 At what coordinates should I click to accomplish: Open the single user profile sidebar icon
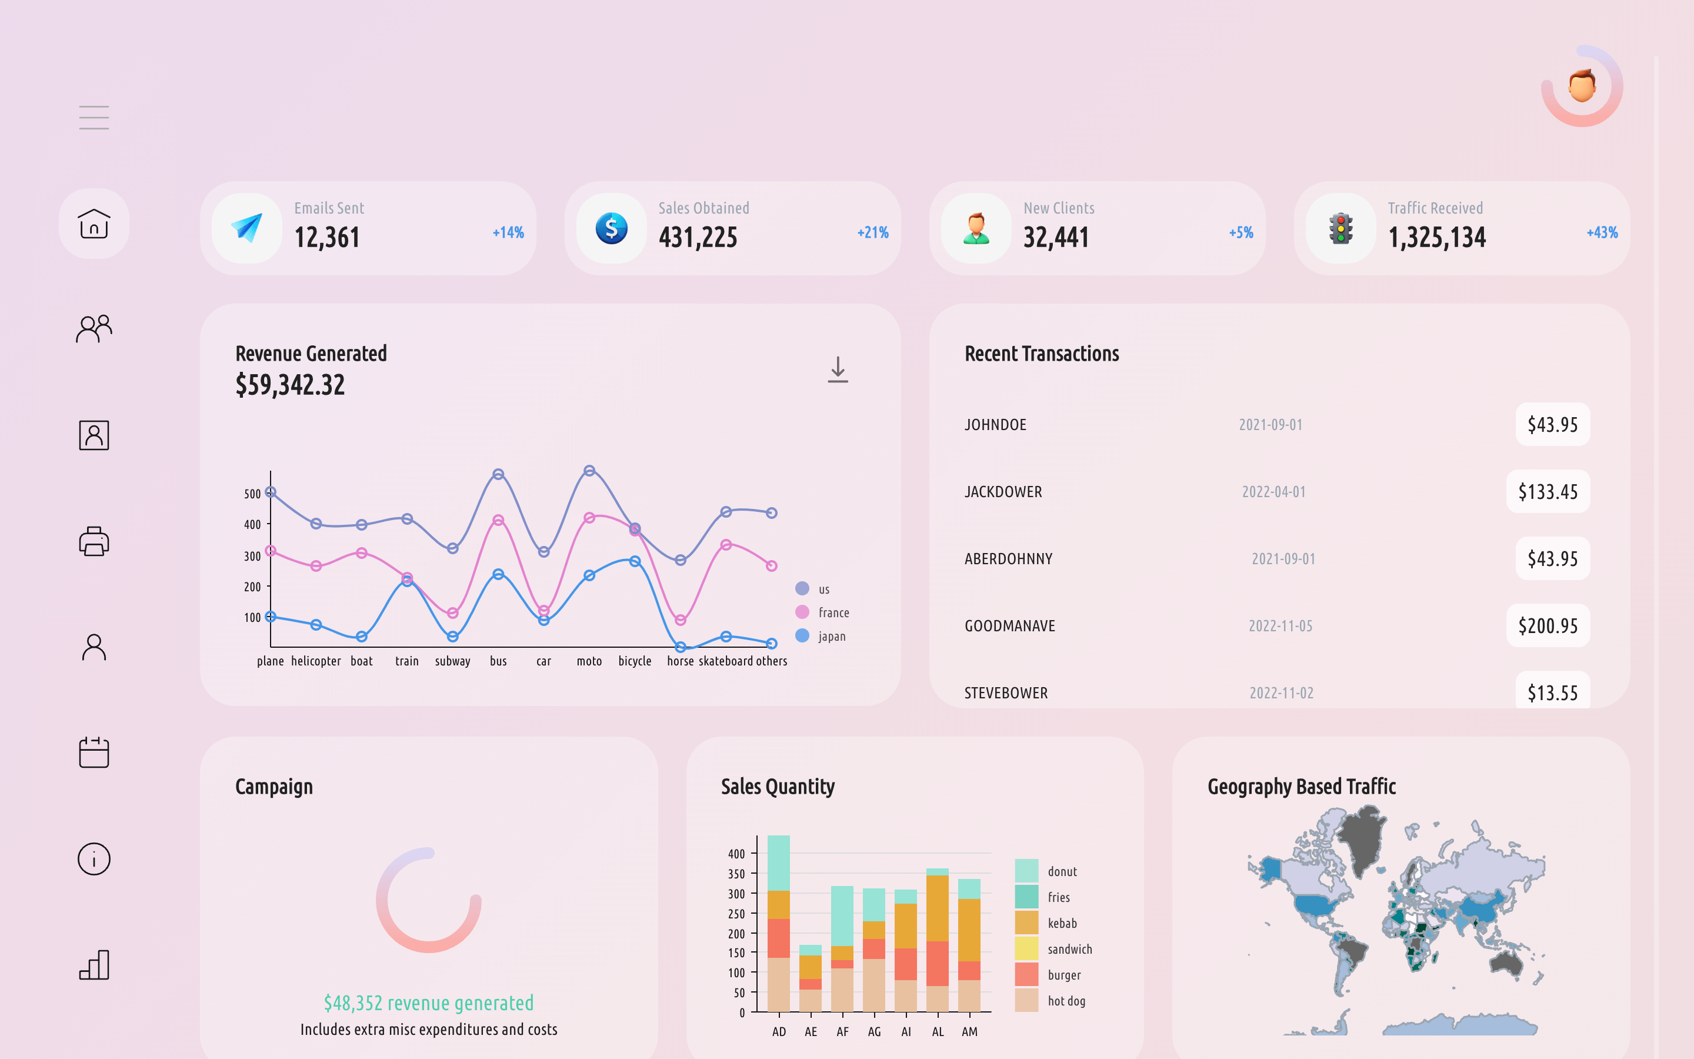[x=94, y=647]
